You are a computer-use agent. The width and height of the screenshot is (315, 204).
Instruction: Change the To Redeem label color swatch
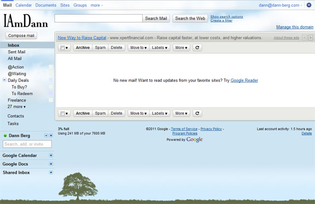click(x=51, y=93)
